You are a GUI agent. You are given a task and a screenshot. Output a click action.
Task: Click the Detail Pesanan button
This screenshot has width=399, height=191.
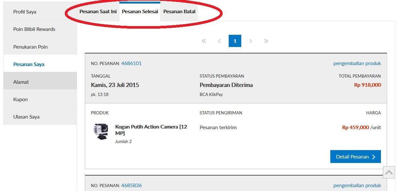pyautogui.click(x=355, y=157)
